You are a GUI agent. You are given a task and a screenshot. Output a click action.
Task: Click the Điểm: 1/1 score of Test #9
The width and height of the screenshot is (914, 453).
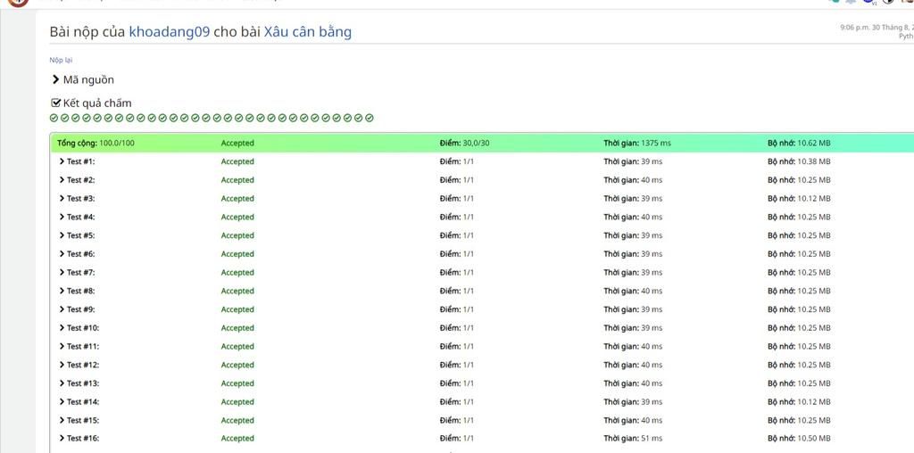[x=457, y=309]
